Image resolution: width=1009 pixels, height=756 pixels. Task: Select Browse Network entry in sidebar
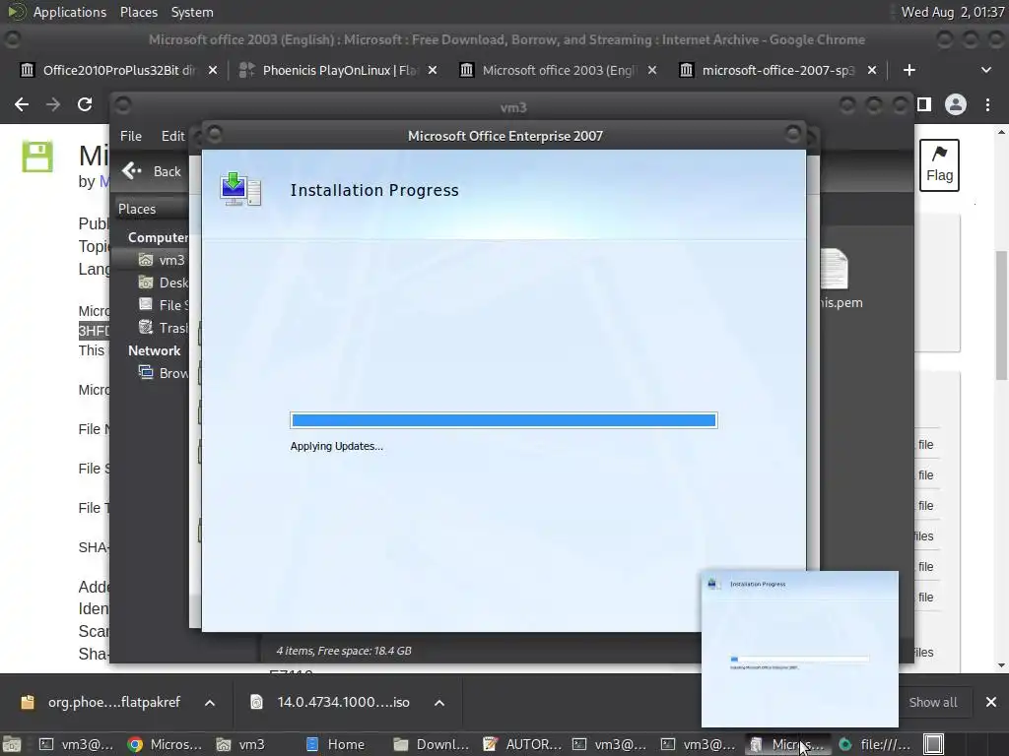click(164, 373)
